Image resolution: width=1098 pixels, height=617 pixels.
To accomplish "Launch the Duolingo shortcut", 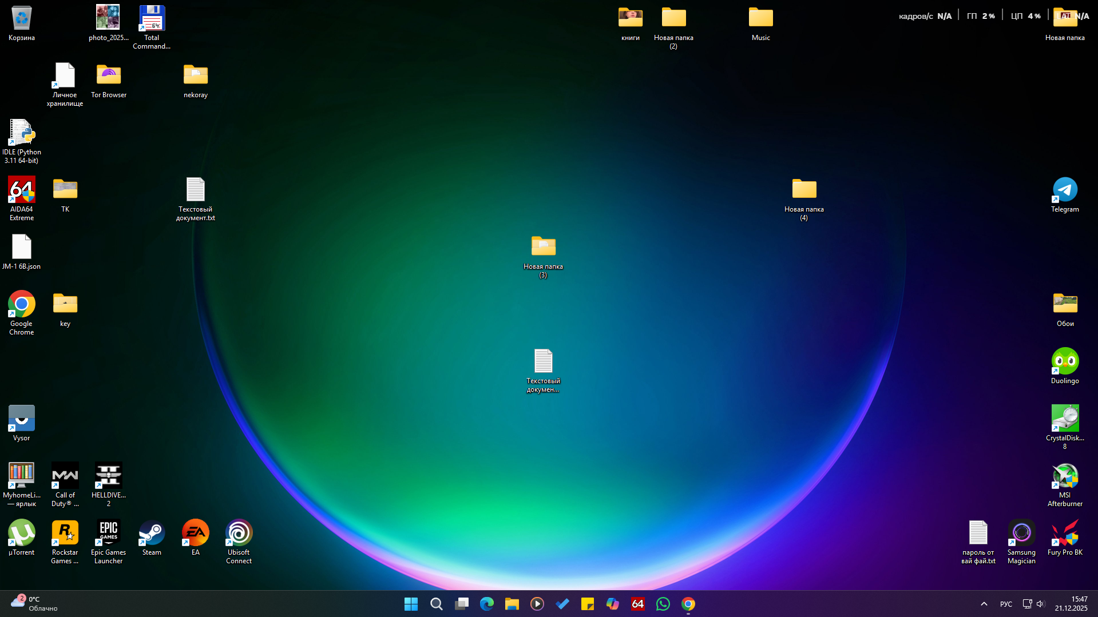I will click(1065, 367).
